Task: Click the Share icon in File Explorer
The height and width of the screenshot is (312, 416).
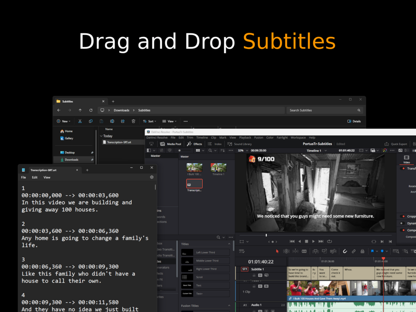Action: click(x=123, y=121)
